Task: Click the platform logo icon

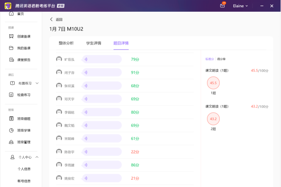Action: [8, 6]
